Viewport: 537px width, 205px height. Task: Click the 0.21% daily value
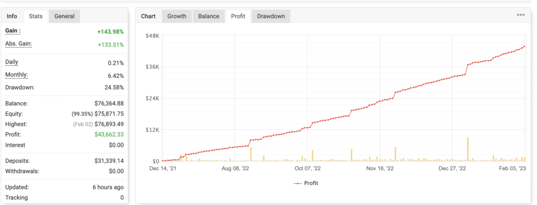point(116,63)
